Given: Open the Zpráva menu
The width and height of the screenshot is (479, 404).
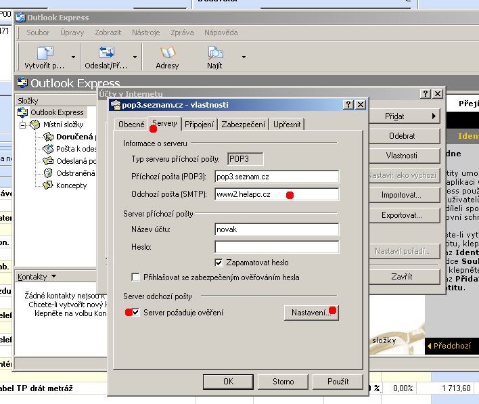Looking at the screenshot, I should [182, 32].
